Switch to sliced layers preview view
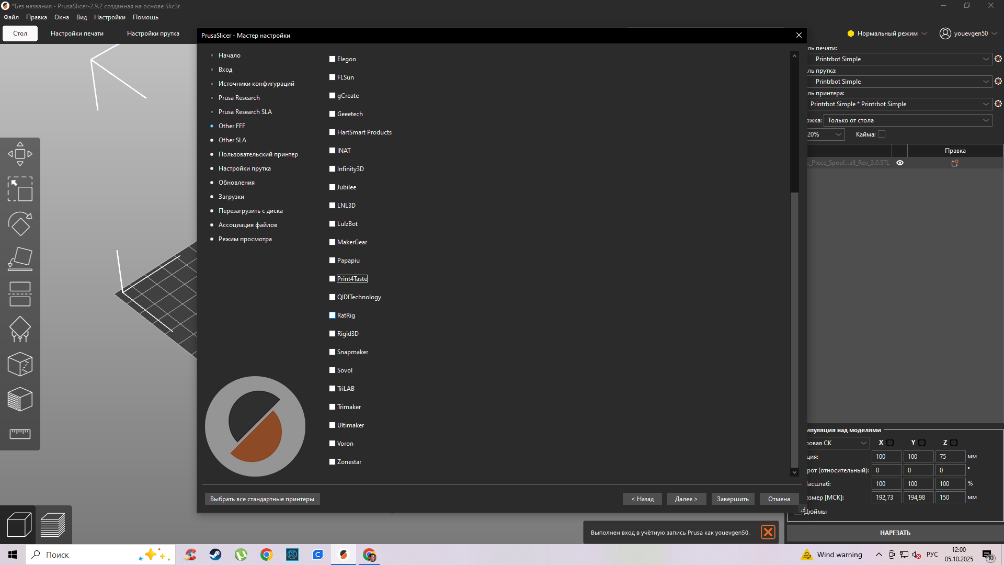The image size is (1004, 565). pos(53,525)
